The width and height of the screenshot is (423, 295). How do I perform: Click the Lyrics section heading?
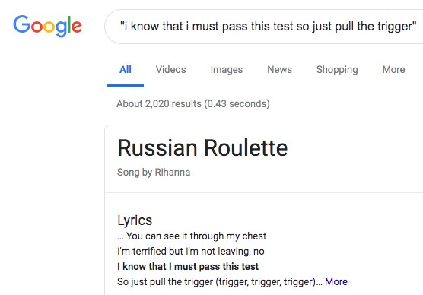(135, 220)
